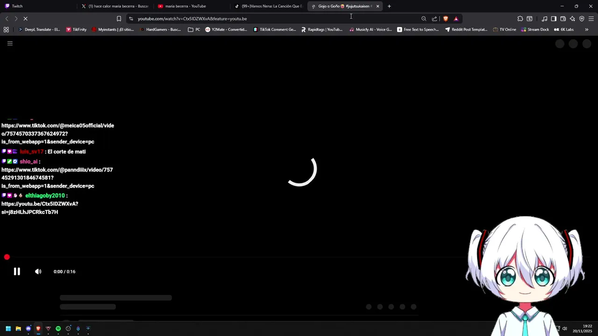Open the Extensions puzzle icon
The image size is (598, 336).
coord(520,19)
